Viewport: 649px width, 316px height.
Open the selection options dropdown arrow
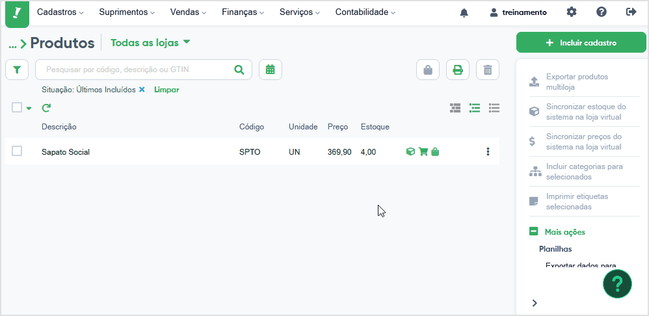point(29,109)
